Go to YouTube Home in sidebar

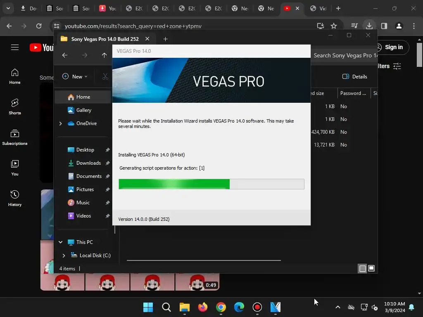pos(15,76)
